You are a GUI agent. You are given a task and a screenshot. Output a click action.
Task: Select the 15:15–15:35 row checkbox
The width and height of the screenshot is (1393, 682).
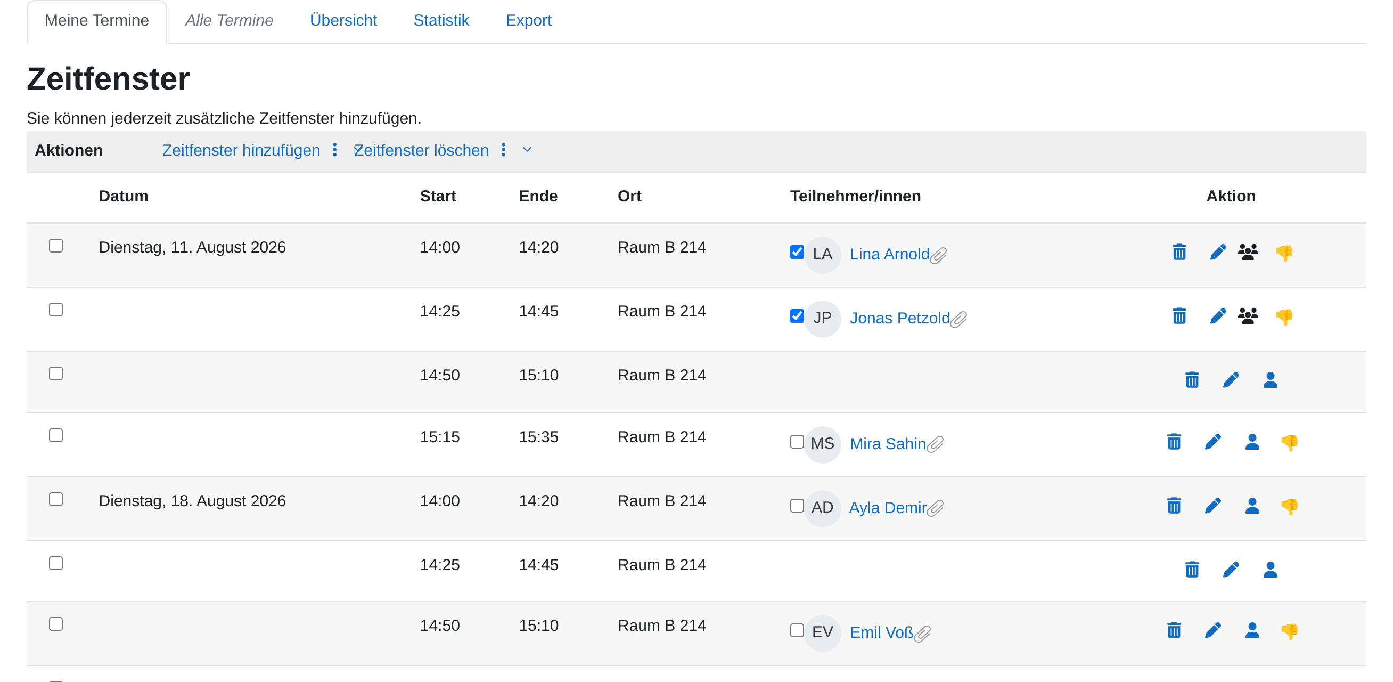pos(56,435)
